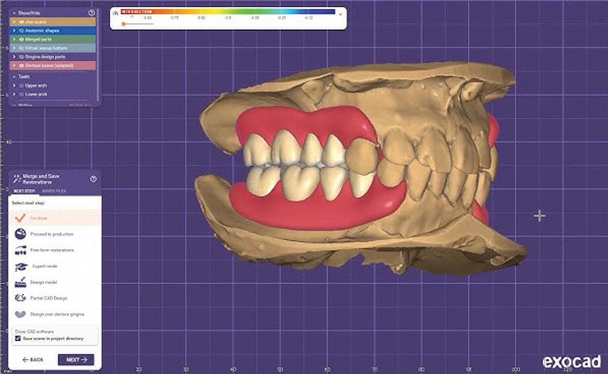Open help for the Show/Hide panel
608x374 pixels.
[91, 13]
